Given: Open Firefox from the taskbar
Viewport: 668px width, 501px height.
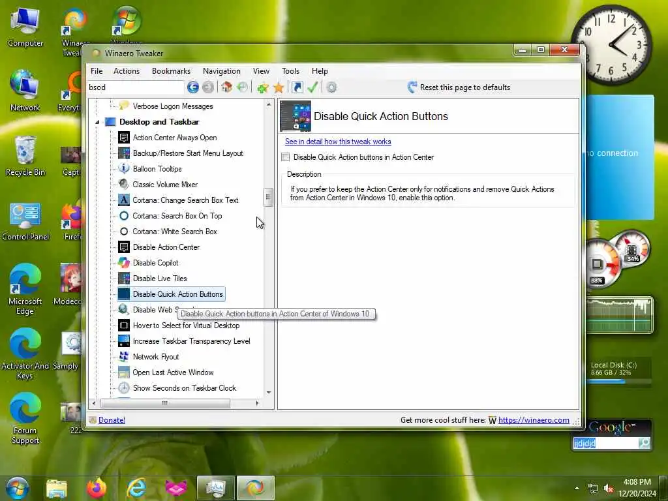Looking at the screenshot, I should 97,488.
